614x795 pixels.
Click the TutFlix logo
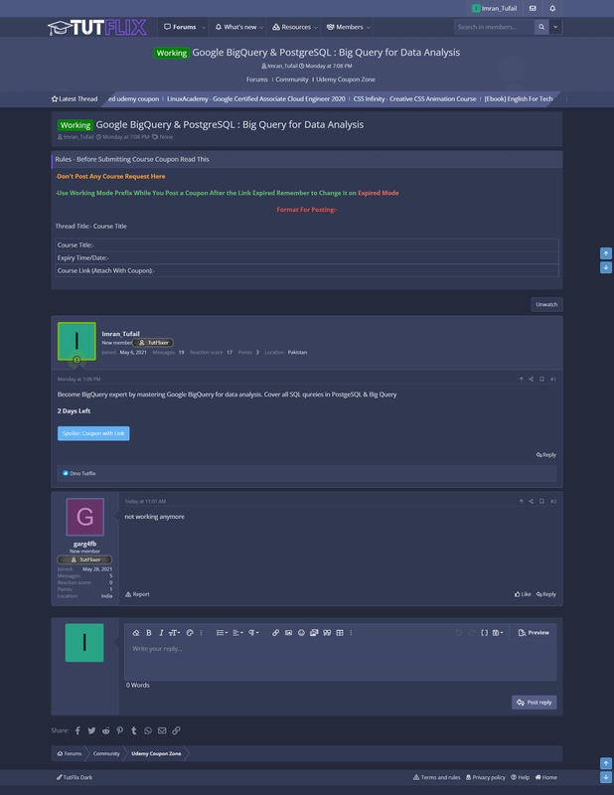coord(96,27)
